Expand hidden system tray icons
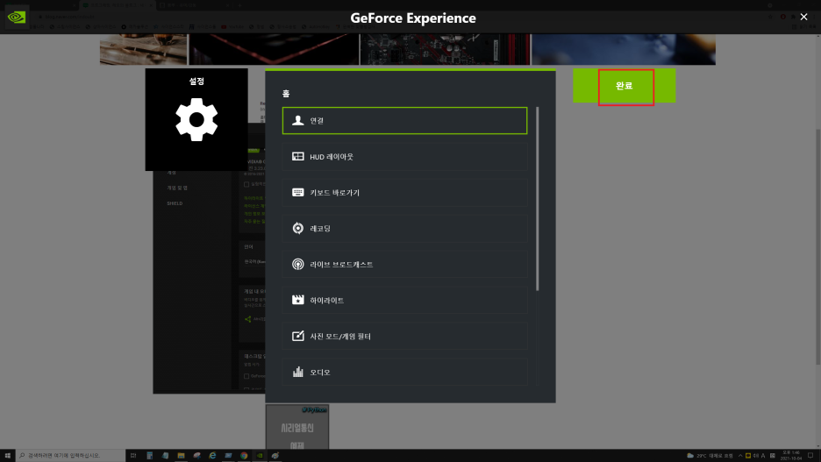Viewport: 821px width, 462px height. 740,456
